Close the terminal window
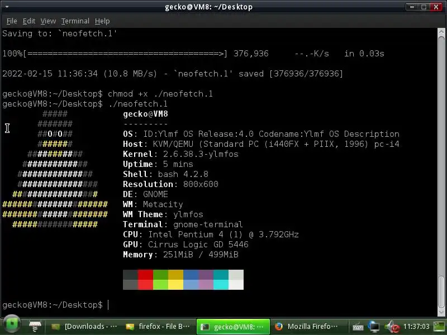The height and width of the screenshot is (335, 447). point(436,7)
